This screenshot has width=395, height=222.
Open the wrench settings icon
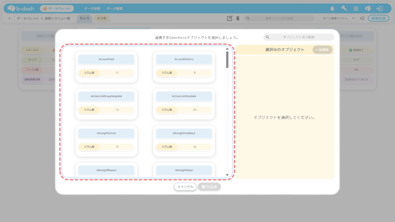(344, 9)
